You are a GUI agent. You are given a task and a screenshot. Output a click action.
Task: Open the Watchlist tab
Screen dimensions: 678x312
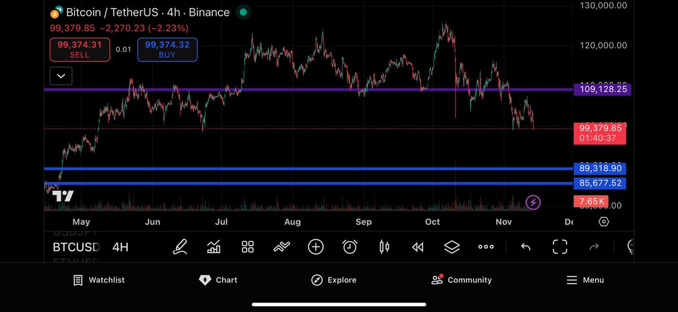click(x=99, y=280)
